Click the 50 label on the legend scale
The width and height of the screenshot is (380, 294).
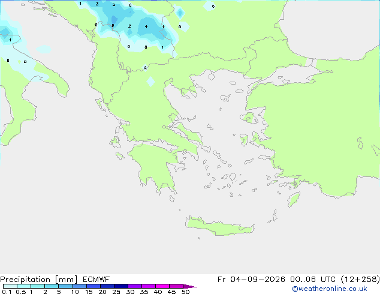pyautogui.click(x=185, y=292)
